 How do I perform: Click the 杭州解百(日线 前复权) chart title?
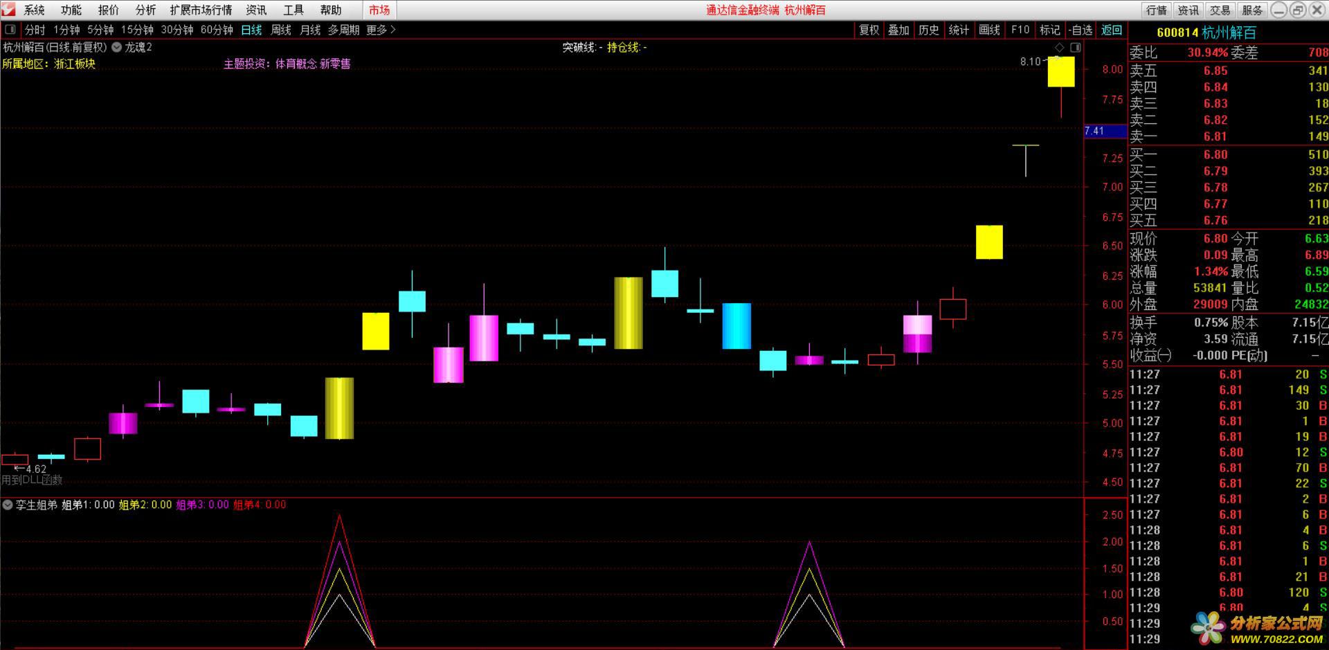55,48
